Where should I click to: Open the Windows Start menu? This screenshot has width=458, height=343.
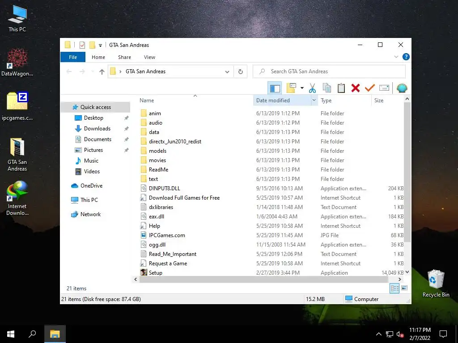11,334
